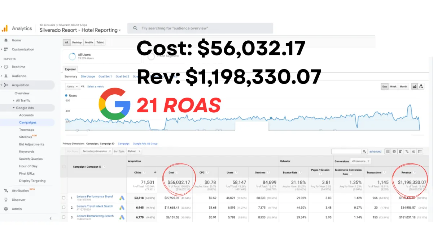The image size is (433, 243).
Task: Select the Desktop device filter
Action: 76,42
